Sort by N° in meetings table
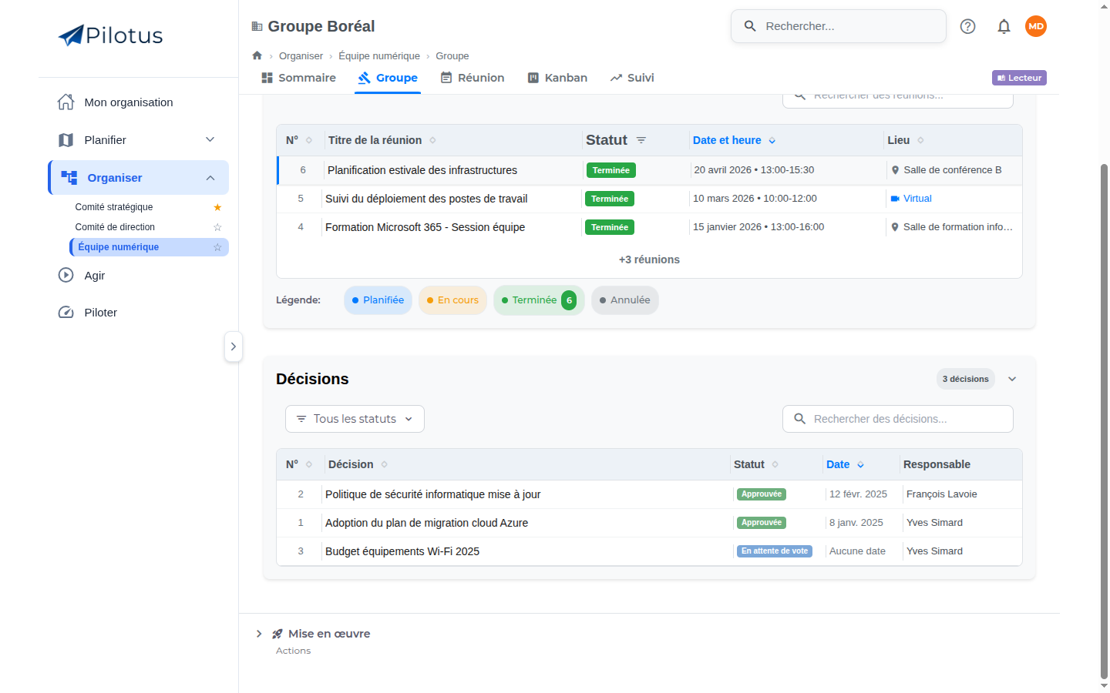 tap(309, 140)
